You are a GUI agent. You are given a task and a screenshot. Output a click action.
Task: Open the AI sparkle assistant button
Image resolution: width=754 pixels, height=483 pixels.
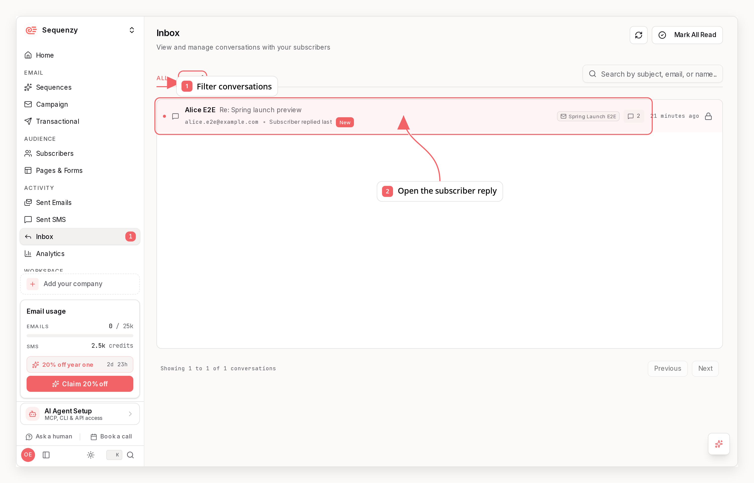click(x=719, y=444)
